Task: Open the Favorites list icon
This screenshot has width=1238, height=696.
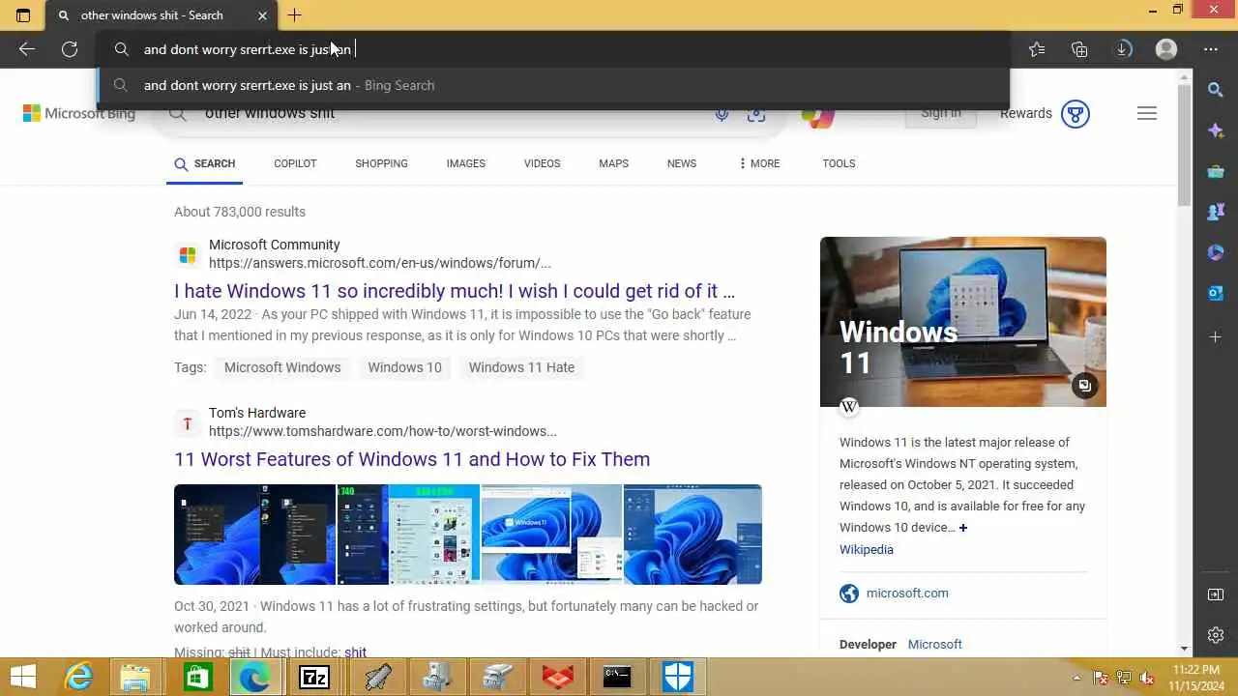Action: pyautogui.click(x=1037, y=49)
